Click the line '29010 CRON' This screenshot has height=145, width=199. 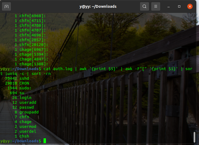(17, 83)
